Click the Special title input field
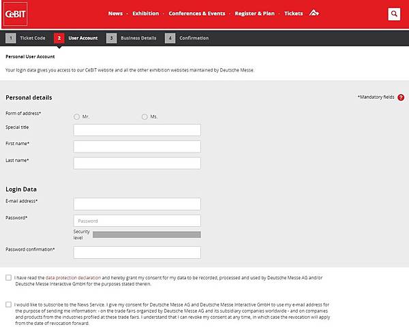Image resolution: width=409 pixels, height=327 pixels. click(x=137, y=130)
